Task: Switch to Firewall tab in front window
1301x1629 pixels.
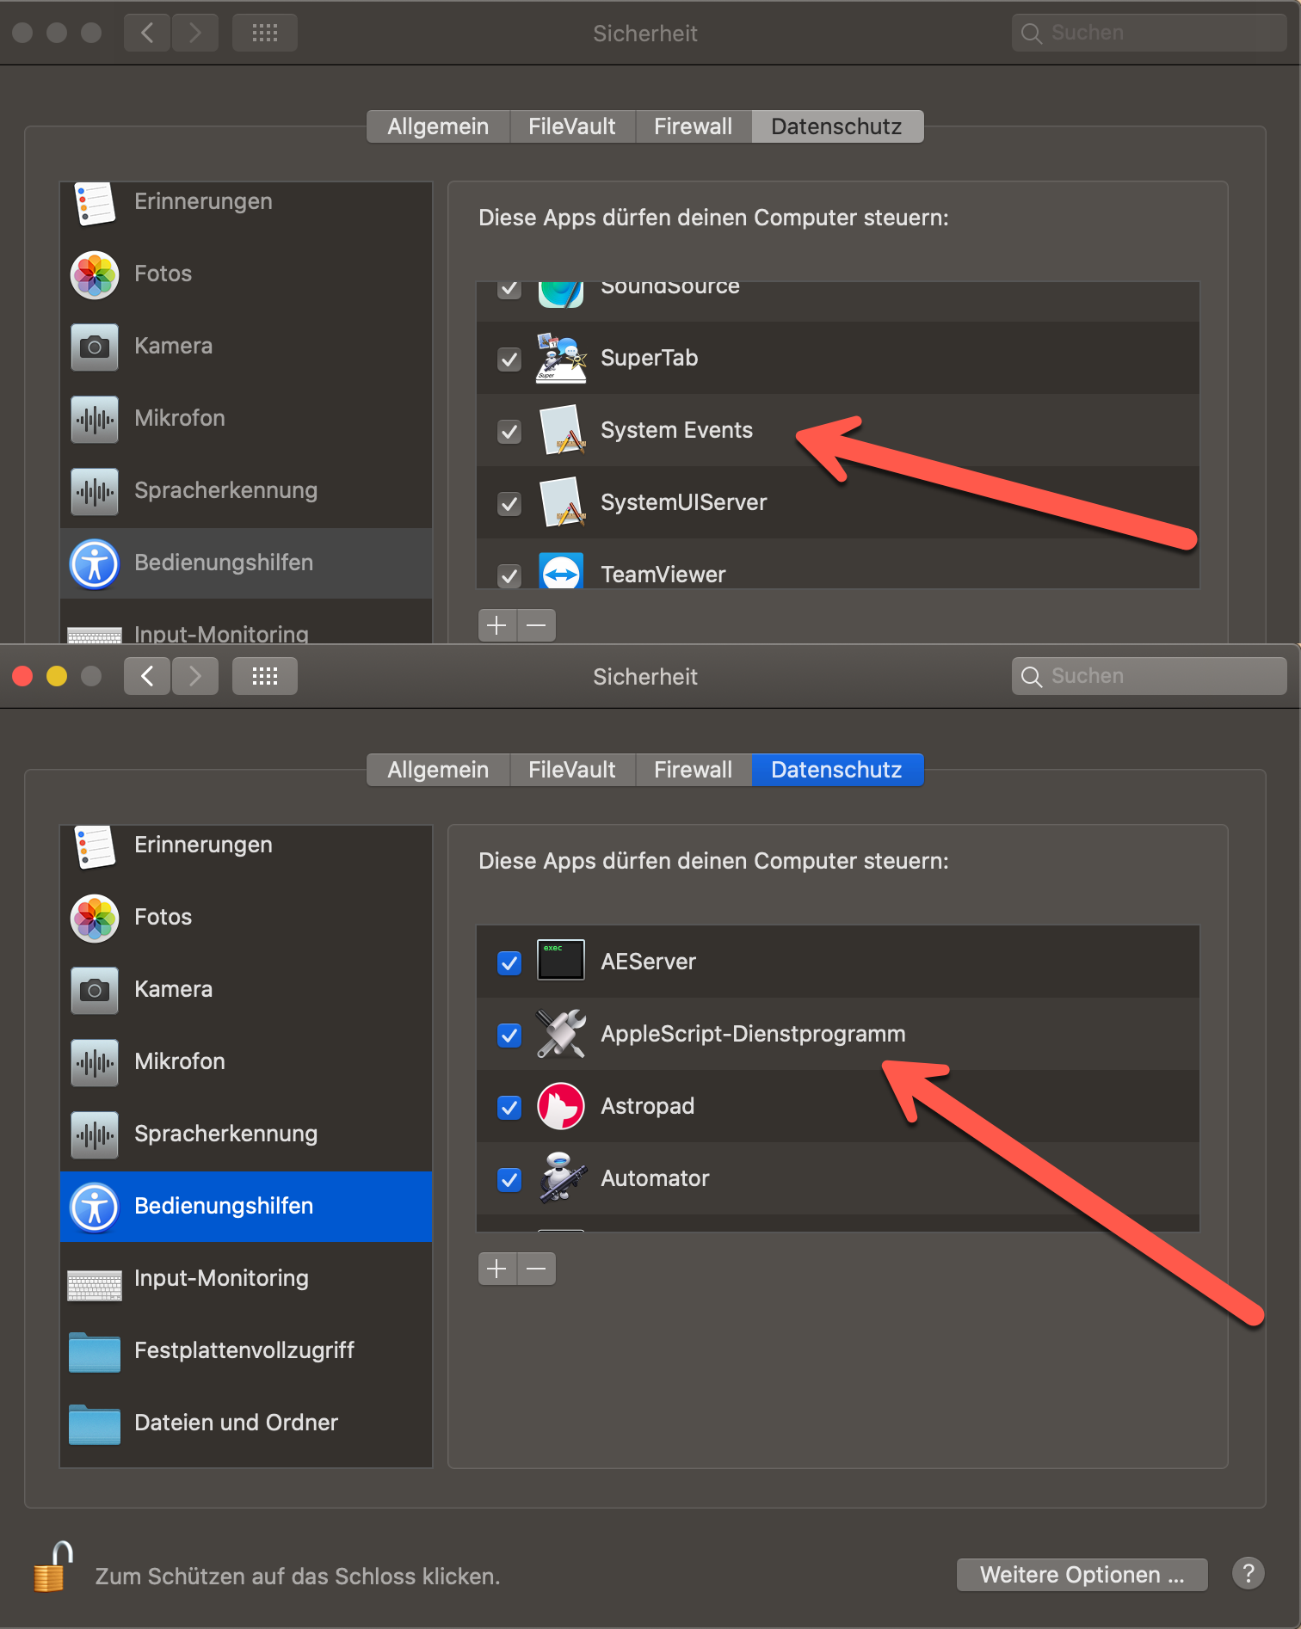Action: click(x=694, y=770)
